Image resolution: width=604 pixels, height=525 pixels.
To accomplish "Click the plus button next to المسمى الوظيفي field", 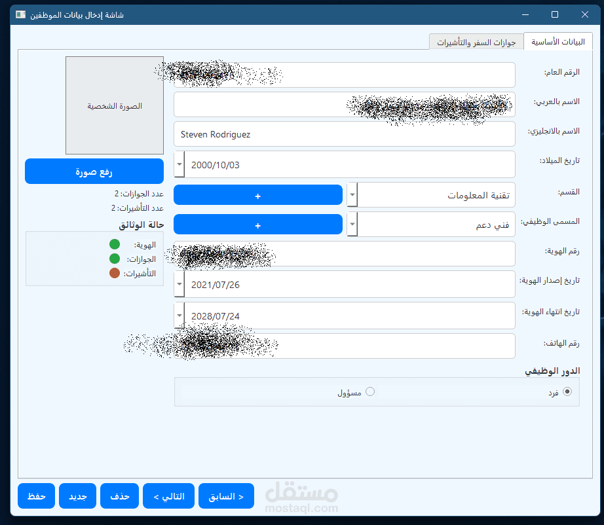I will 257,225.
